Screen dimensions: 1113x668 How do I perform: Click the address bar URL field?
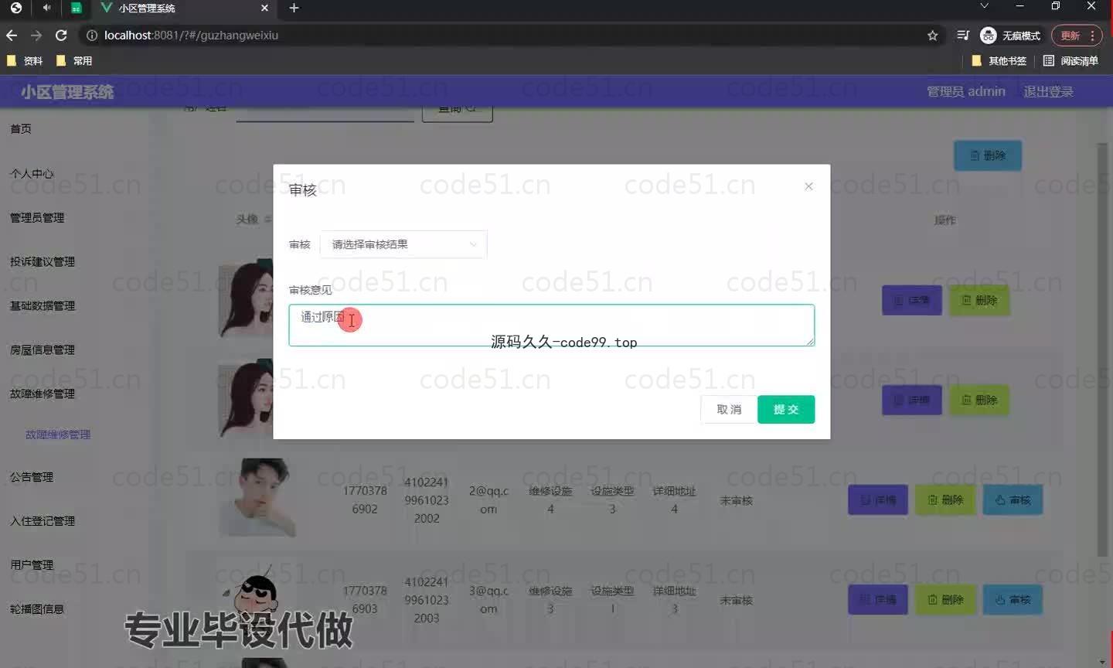tap(510, 36)
